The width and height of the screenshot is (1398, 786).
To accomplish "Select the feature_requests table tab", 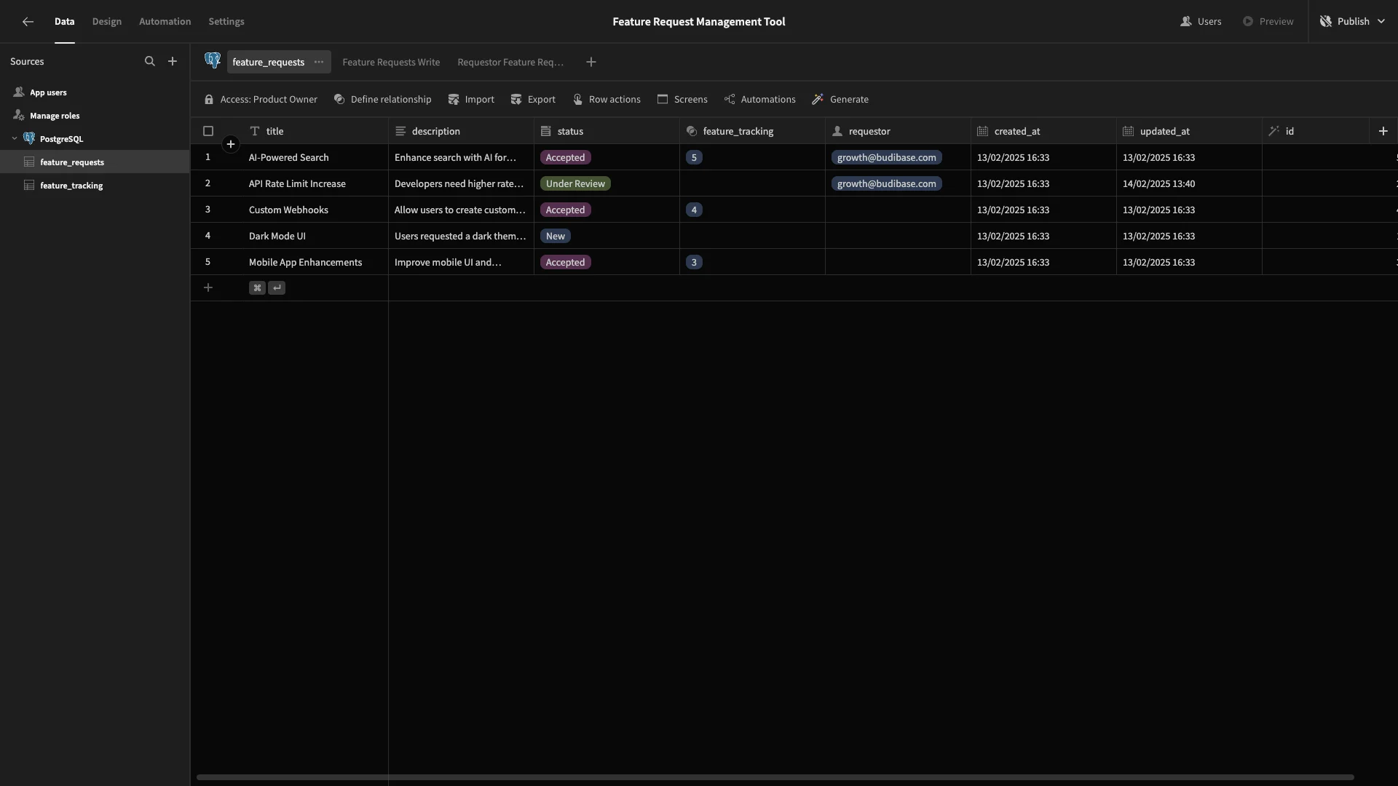I will tap(268, 62).
